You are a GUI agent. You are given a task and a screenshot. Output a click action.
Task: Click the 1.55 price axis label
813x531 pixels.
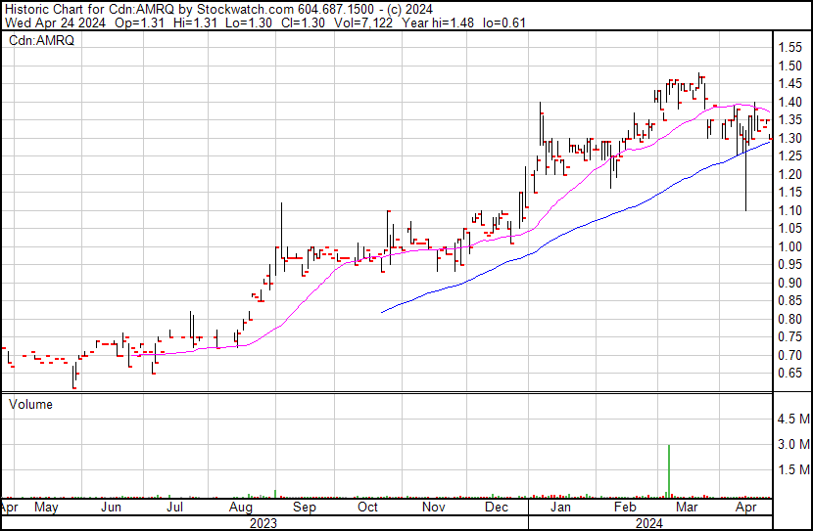pyautogui.click(x=790, y=47)
